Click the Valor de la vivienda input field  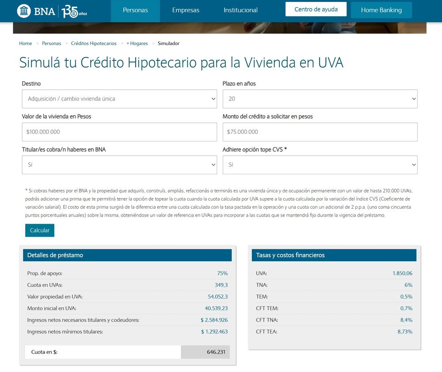point(119,132)
